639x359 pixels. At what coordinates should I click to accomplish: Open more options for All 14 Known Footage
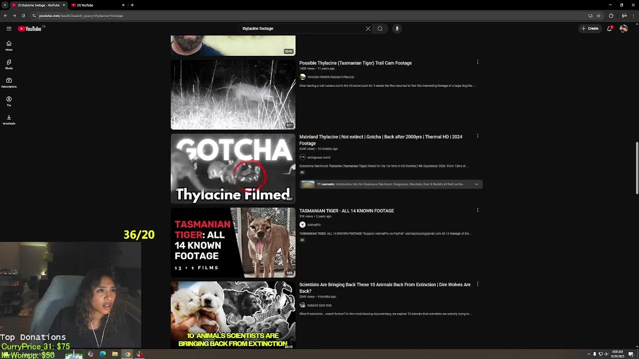coord(477,210)
